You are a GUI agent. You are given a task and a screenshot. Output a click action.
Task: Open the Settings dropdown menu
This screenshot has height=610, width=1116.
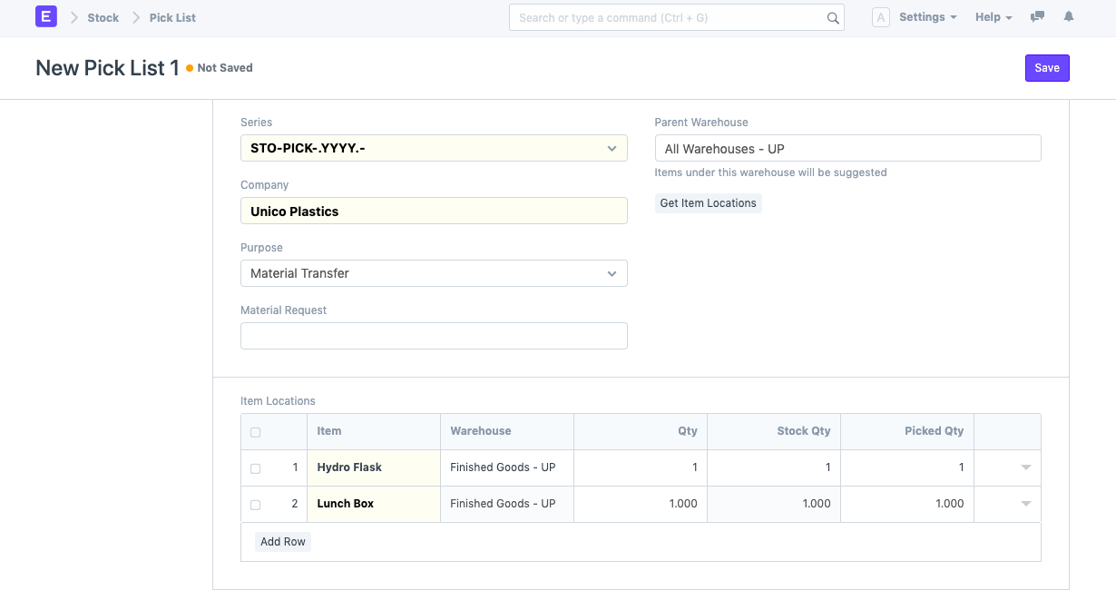pos(927,17)
